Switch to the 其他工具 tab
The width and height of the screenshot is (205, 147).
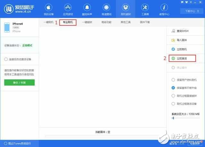[126, 22]
